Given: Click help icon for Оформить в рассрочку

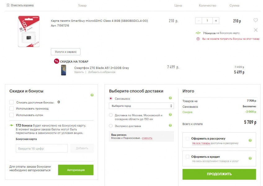Looking at the screenshot, I should point(250,140).
